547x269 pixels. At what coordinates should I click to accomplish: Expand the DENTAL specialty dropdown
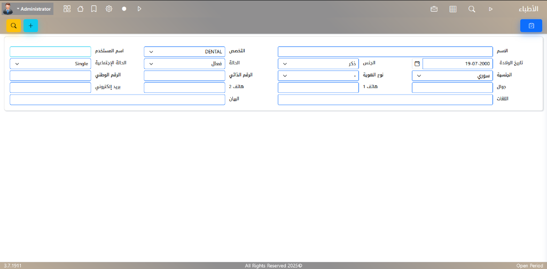(x=184, y=52)
